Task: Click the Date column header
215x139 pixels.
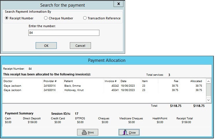Action: [x=123, y=81]
